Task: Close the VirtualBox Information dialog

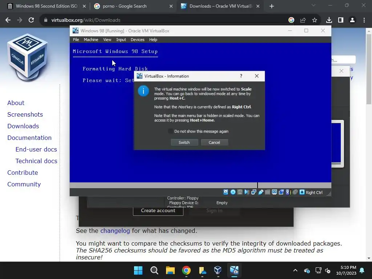Action: [257, 76]
